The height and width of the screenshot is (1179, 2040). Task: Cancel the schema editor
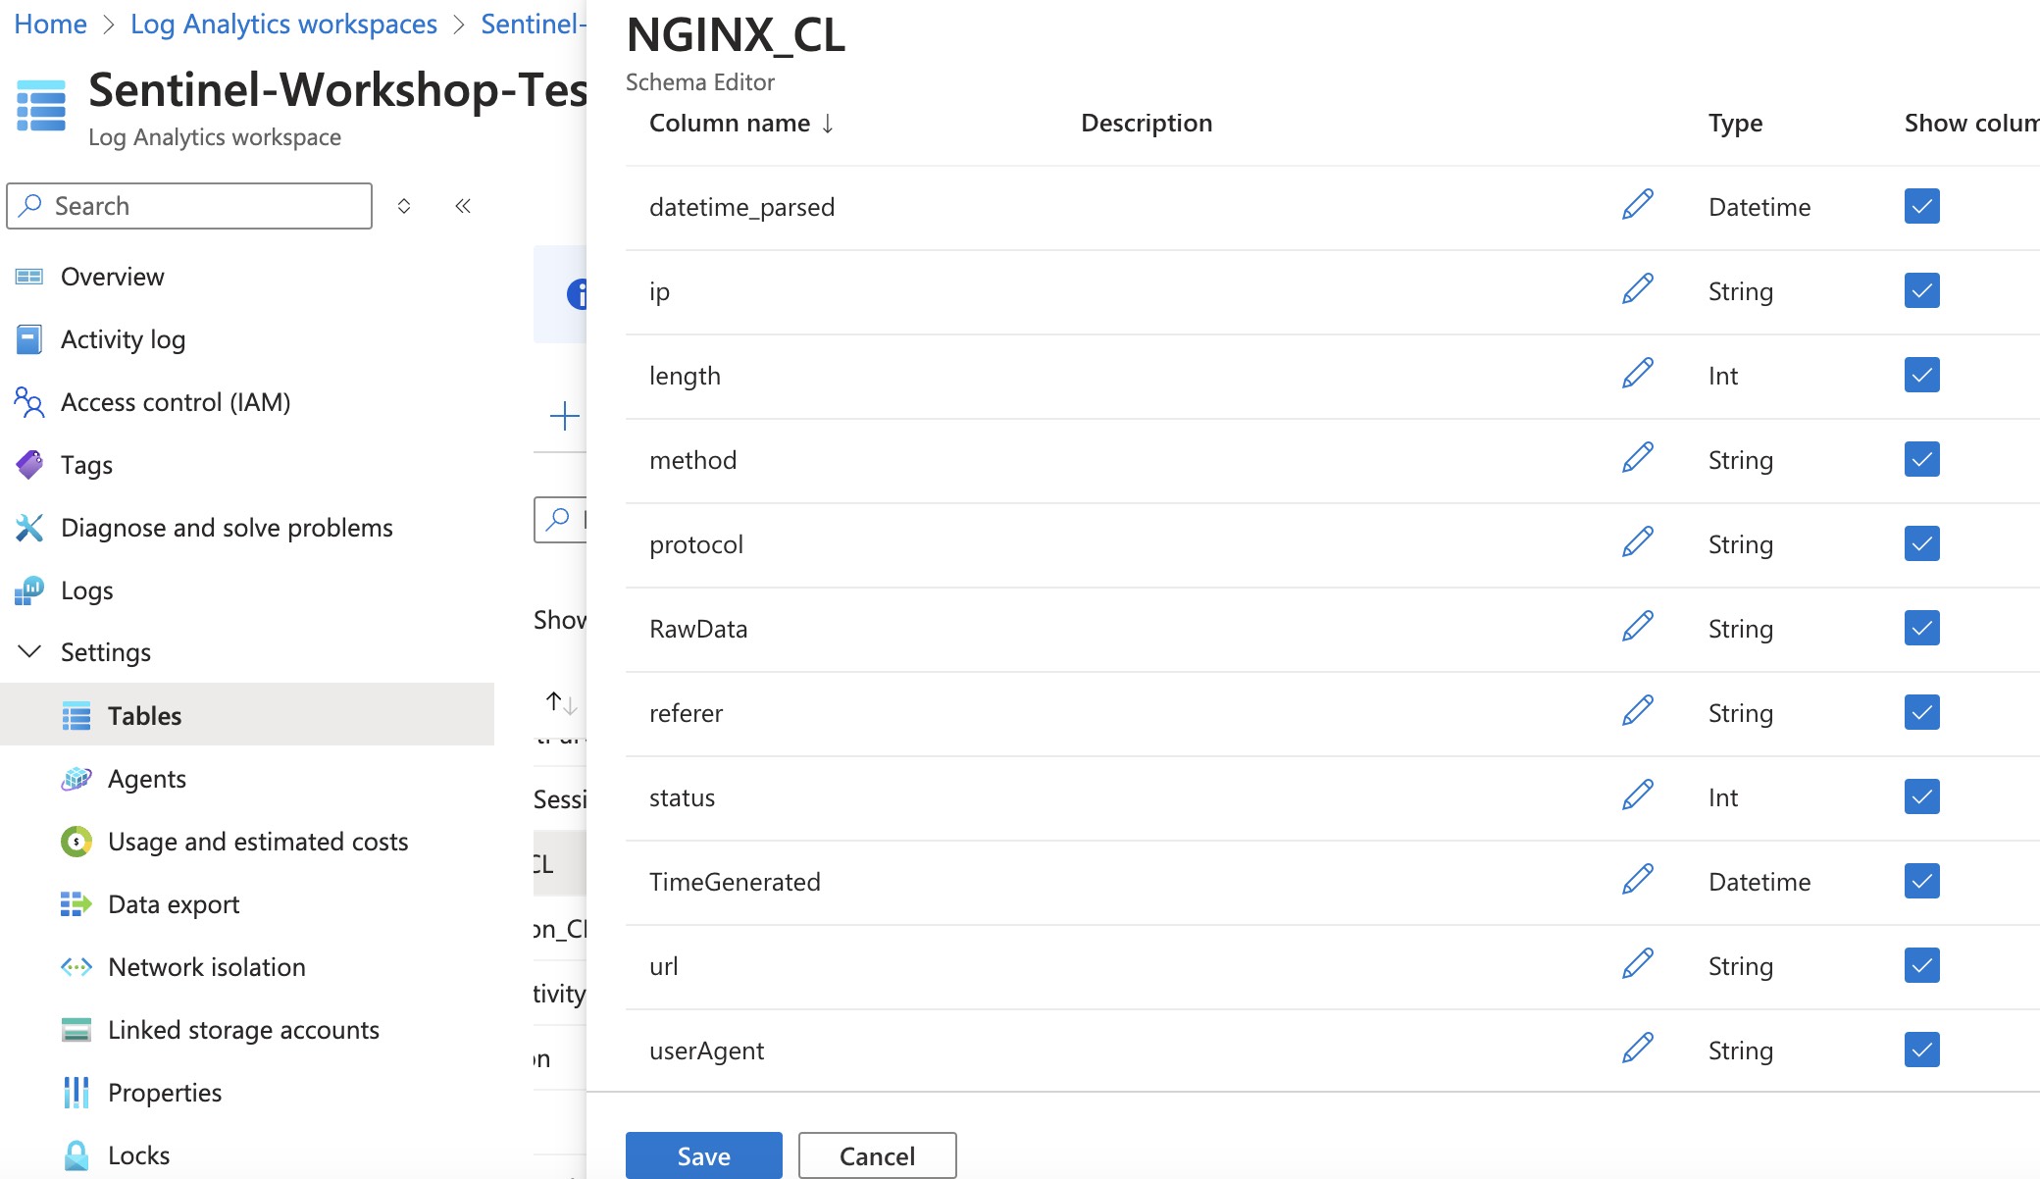pyautogui.click(x=877, y=1155)
